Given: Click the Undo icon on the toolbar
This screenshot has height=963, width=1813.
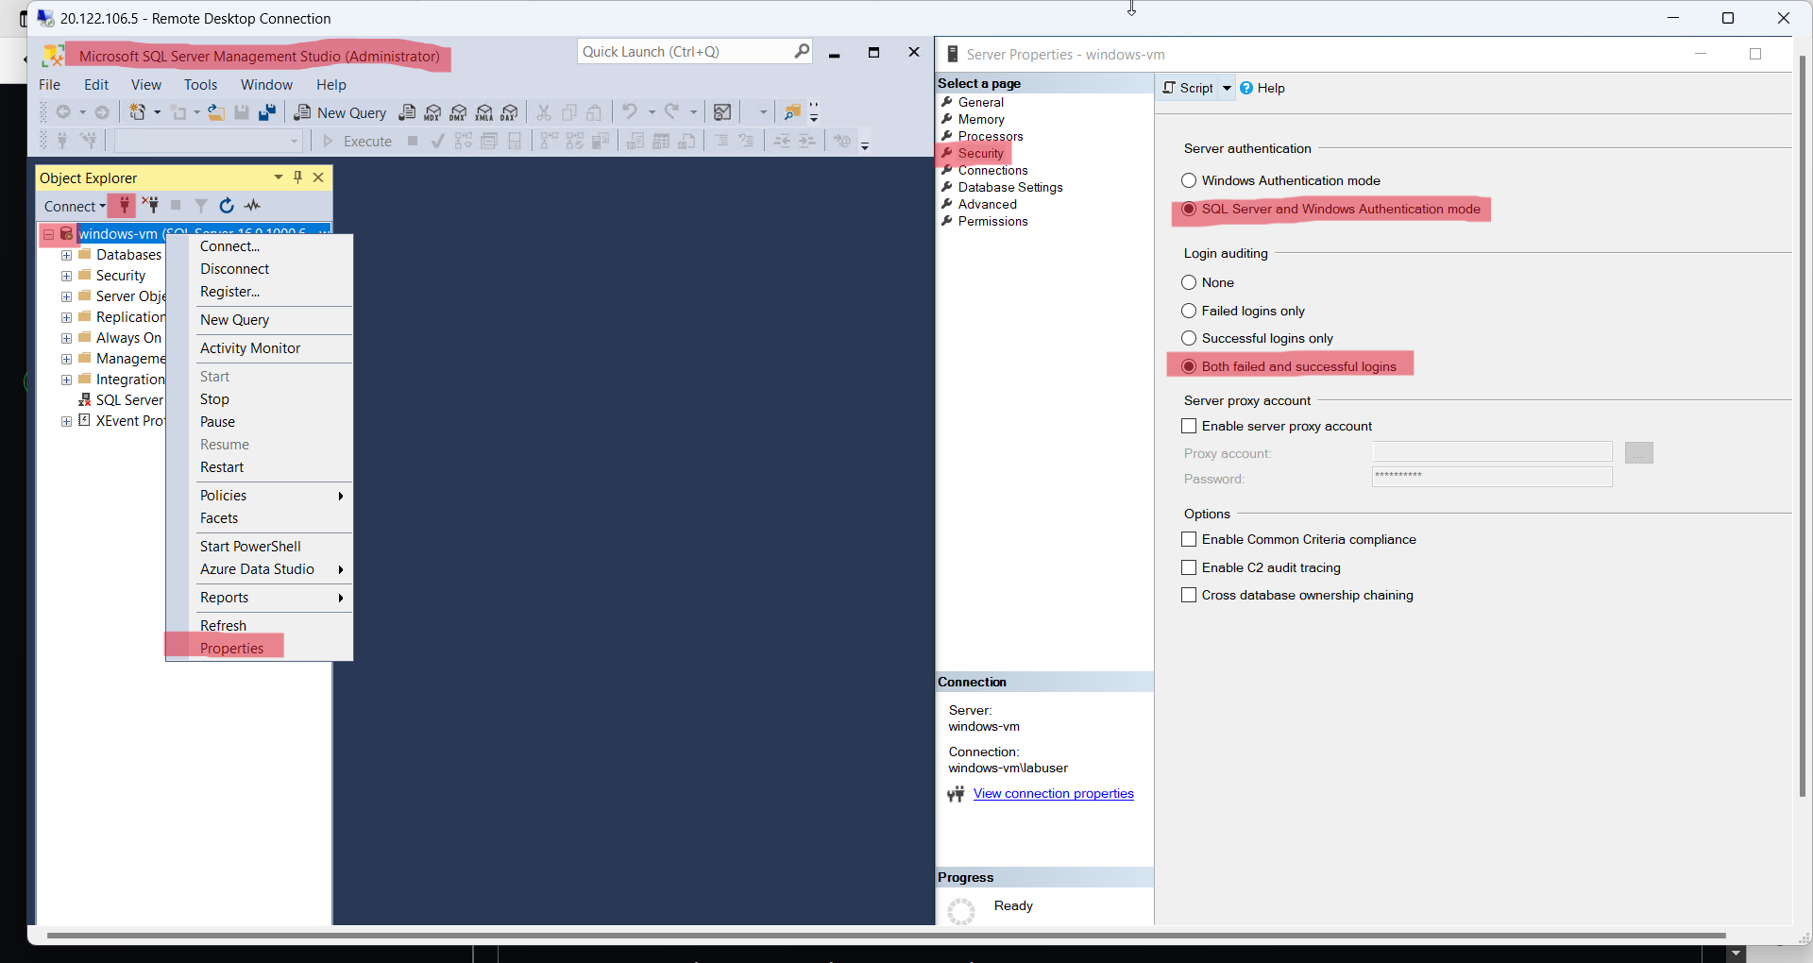Looking at the screenshot, I should 630,111.
